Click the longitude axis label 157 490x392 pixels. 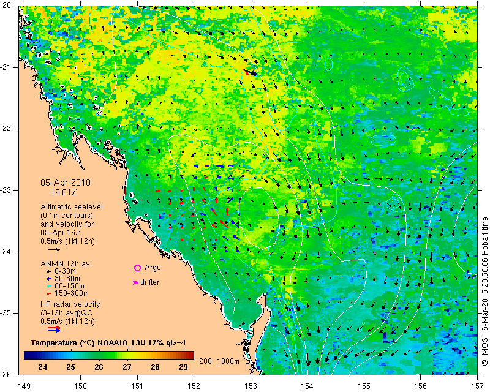(478, 386)
